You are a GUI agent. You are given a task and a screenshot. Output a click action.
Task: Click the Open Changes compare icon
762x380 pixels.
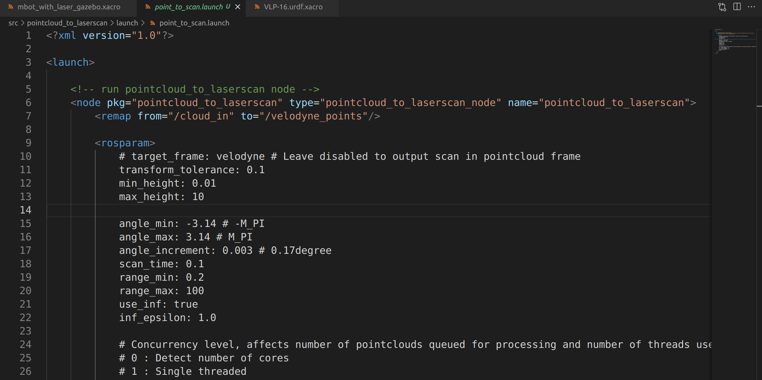722,7
